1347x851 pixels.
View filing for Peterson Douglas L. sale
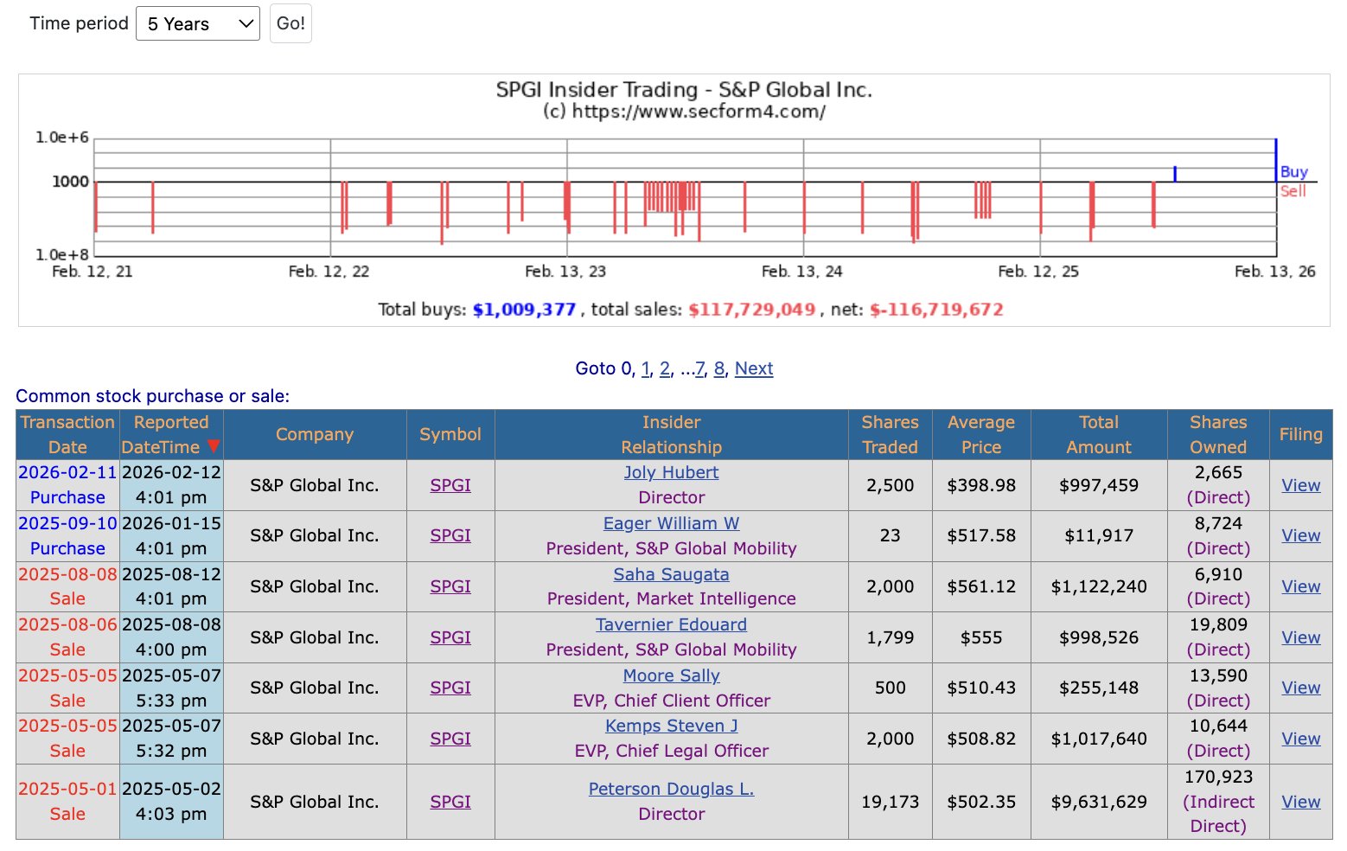pos(1300,802)
